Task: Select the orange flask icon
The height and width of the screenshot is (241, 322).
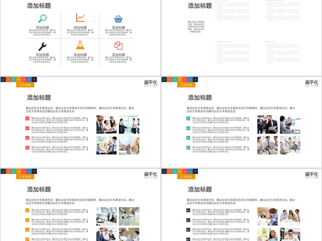Action: tap(80, 45)
